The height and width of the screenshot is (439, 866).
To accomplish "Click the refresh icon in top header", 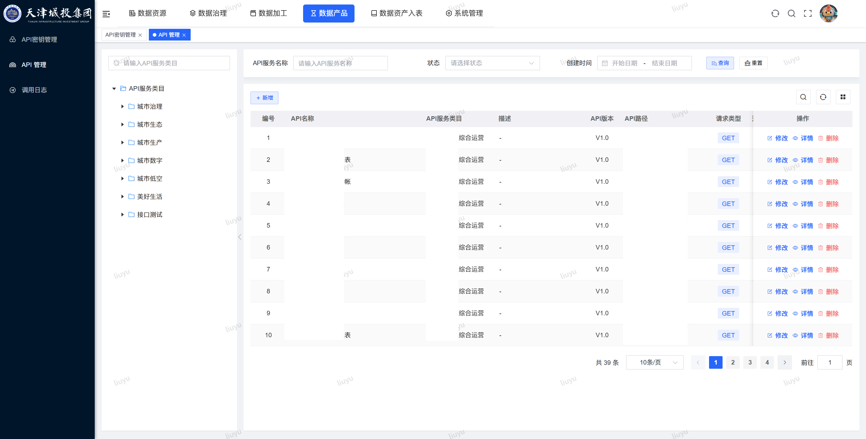I will [x=775, y=14].
